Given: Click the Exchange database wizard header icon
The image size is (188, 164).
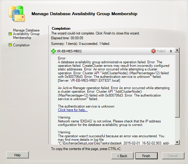Looking at the screenshot, I should click(x=17, y=14).
